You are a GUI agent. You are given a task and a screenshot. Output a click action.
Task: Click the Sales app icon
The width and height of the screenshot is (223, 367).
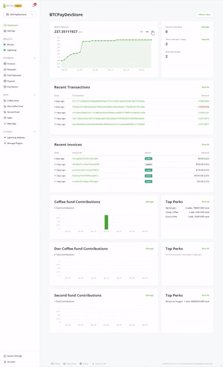[5, 118]
